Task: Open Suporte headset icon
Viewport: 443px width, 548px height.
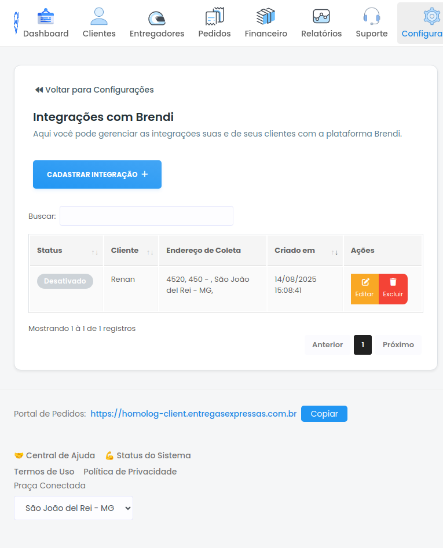Action: tap(372, 17)
